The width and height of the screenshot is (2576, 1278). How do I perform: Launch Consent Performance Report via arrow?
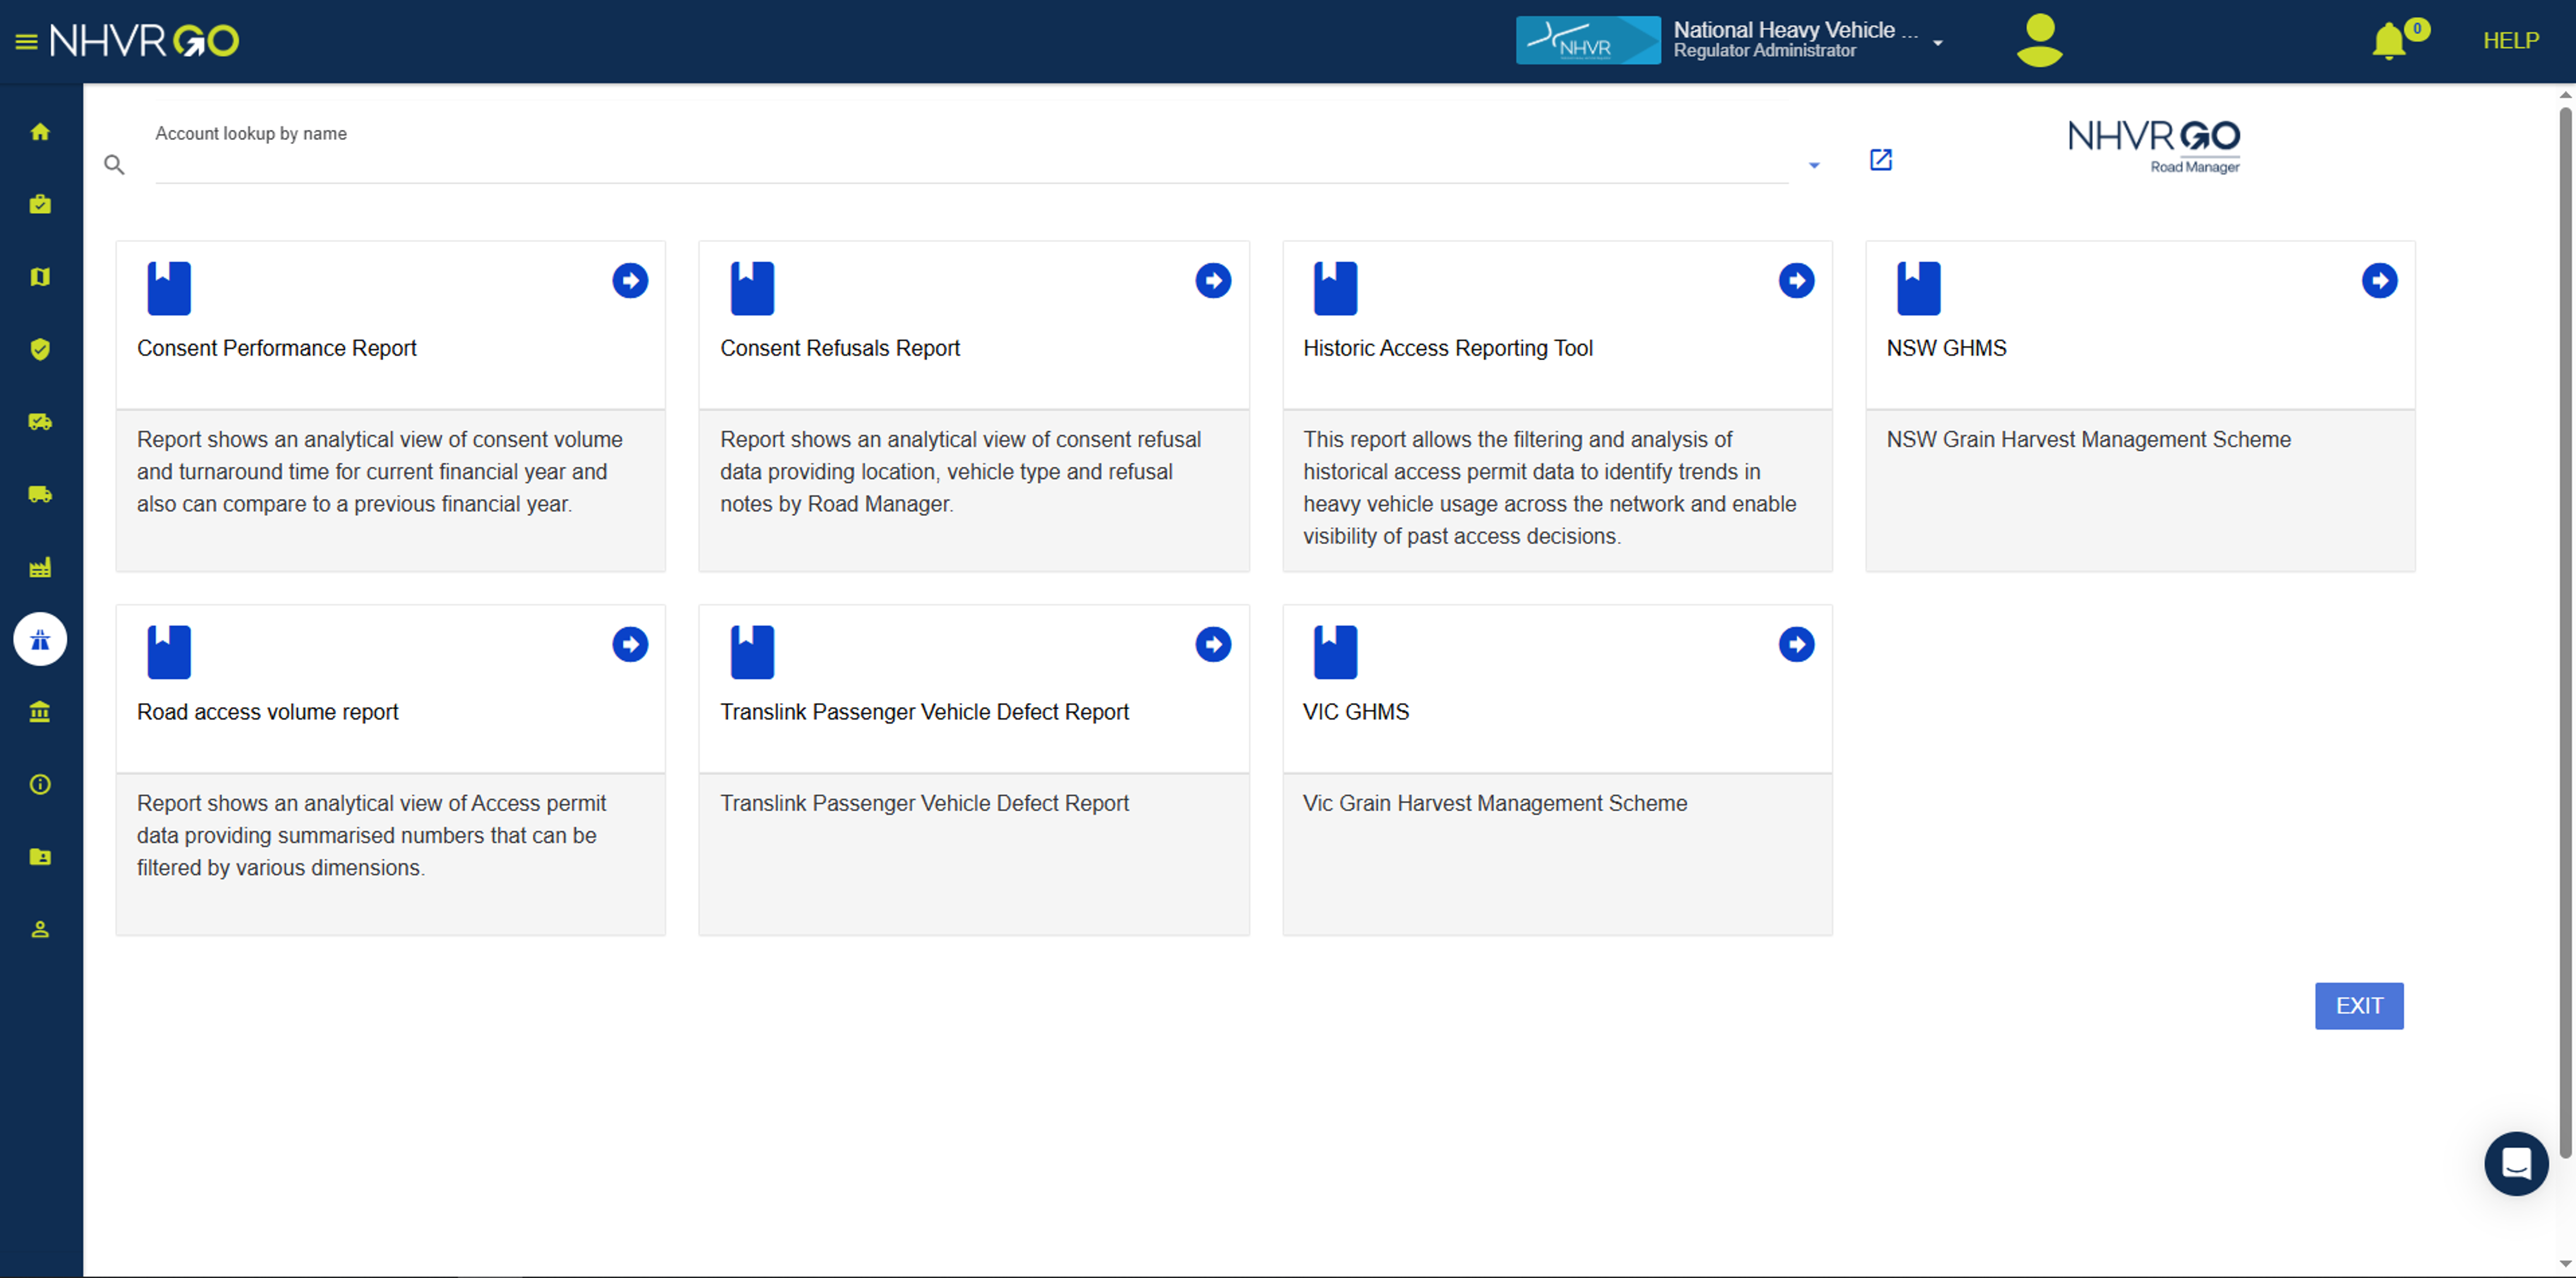click(630, 281)
